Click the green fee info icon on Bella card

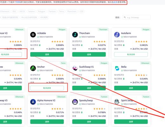click(x=124, y=79)
